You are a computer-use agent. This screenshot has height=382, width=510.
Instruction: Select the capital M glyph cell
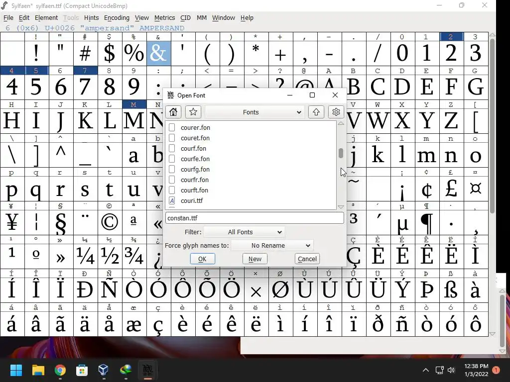point(134,120)
